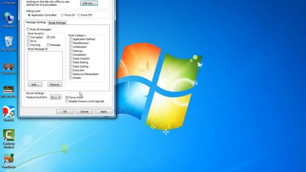The width and height of the screenshot is (306, 172).
Task: Check the Cleanup mute category
Action: pyautogui.click(x=71, y=51)
